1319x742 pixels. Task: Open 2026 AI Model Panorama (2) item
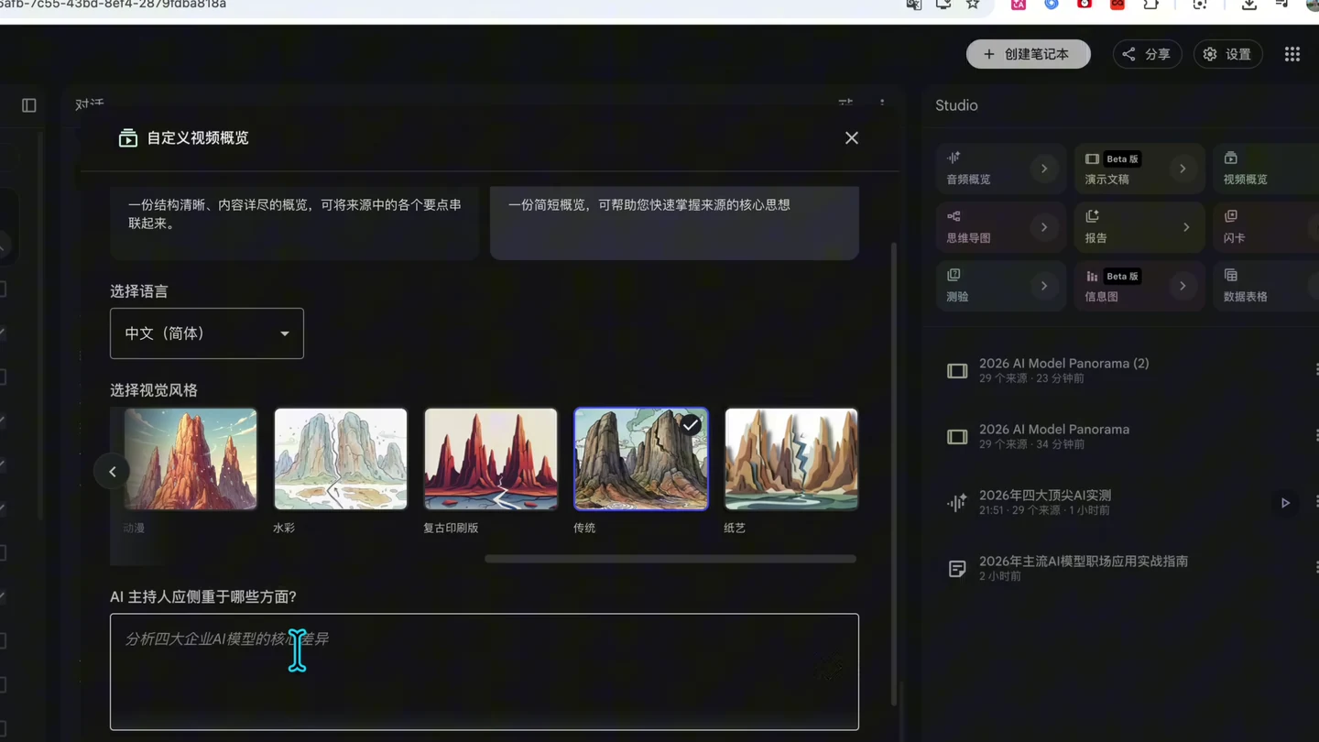pyautogui.click(x=1127, y=370)
